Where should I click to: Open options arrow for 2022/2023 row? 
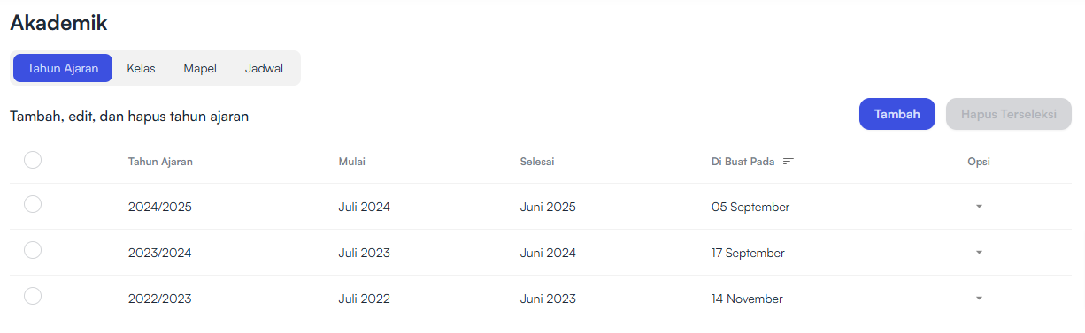pyautogui.click(x=979, y=299)
